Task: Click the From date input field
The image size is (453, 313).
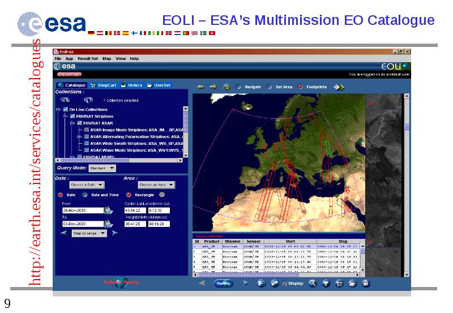Action: (x=83, y=210)
